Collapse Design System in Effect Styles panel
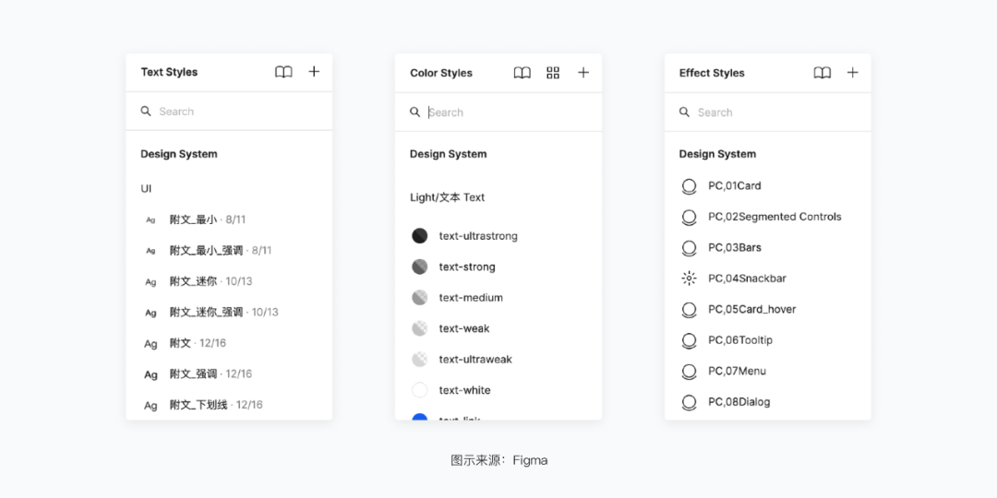Viewport: 997px width, 498px height. point(717,154)
